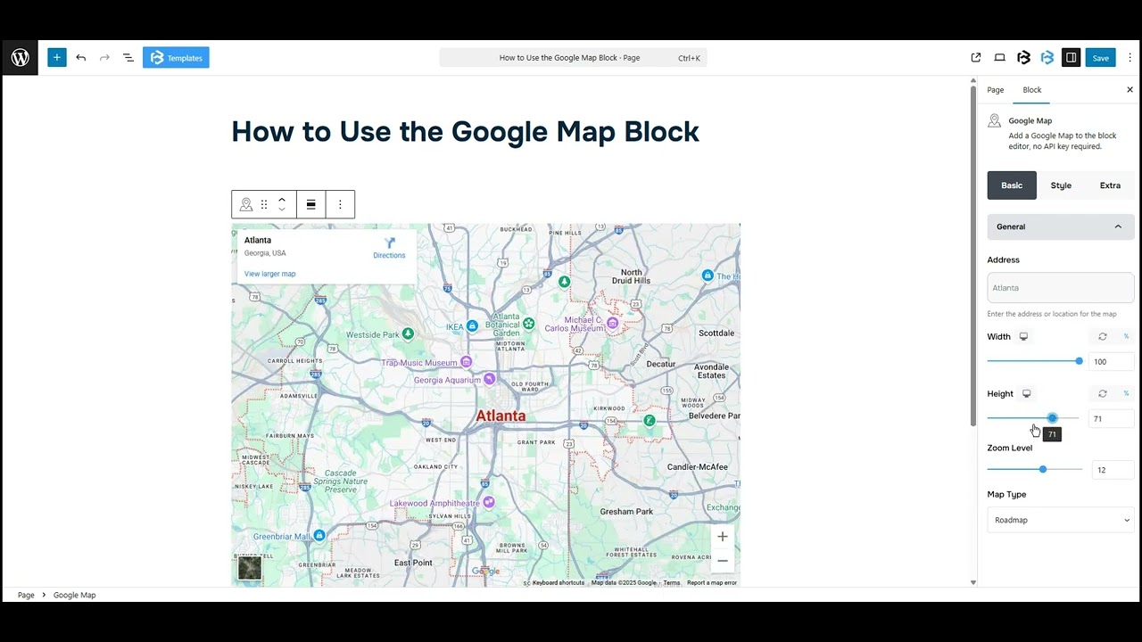Select the Google Map block icon in the toolbar
The height and width of the screenshot is (642, 1142).
(246, 204)
